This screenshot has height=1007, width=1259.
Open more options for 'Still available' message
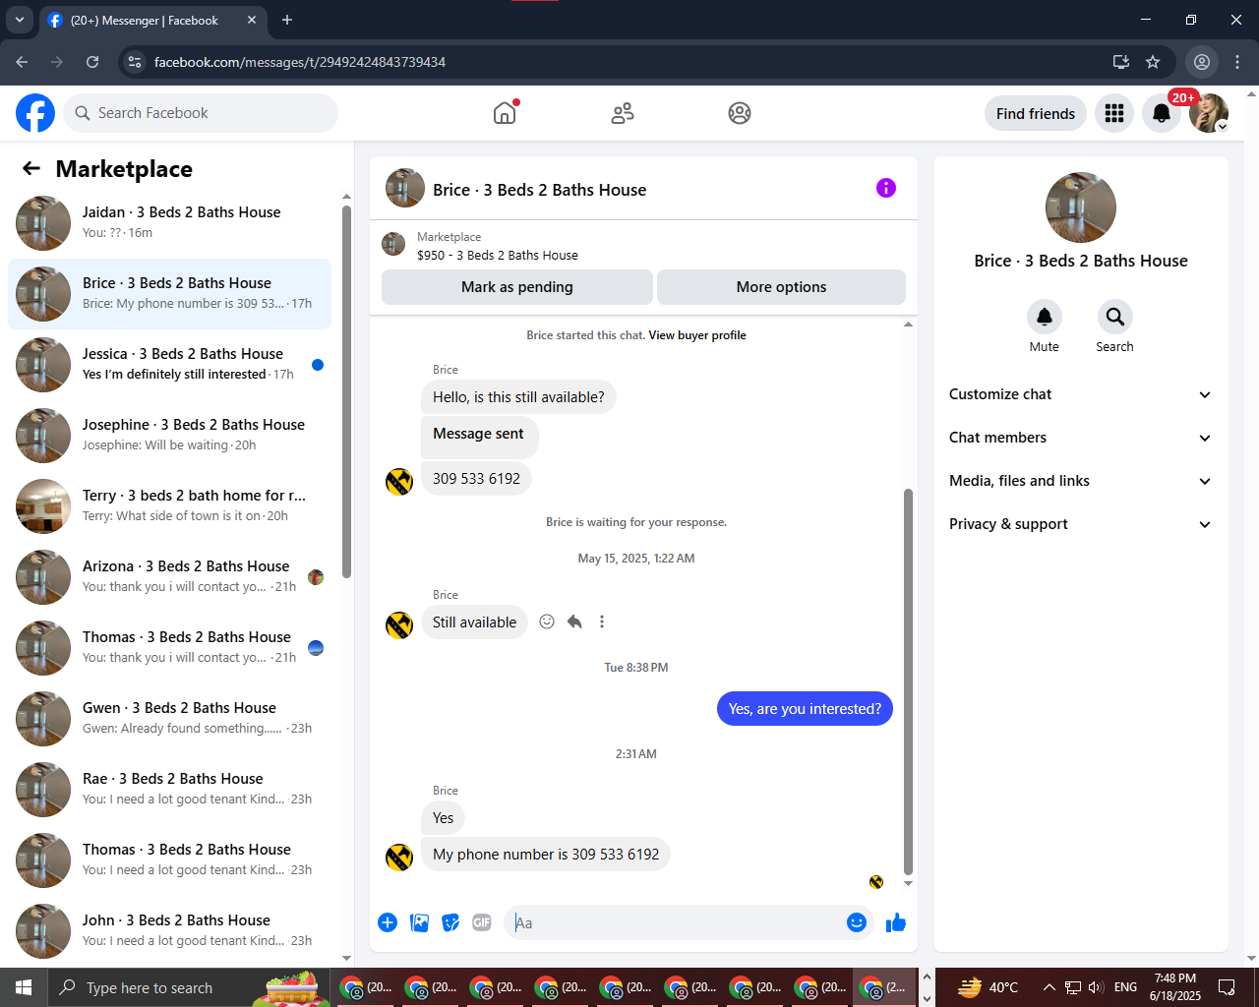[x=602, y=622]
